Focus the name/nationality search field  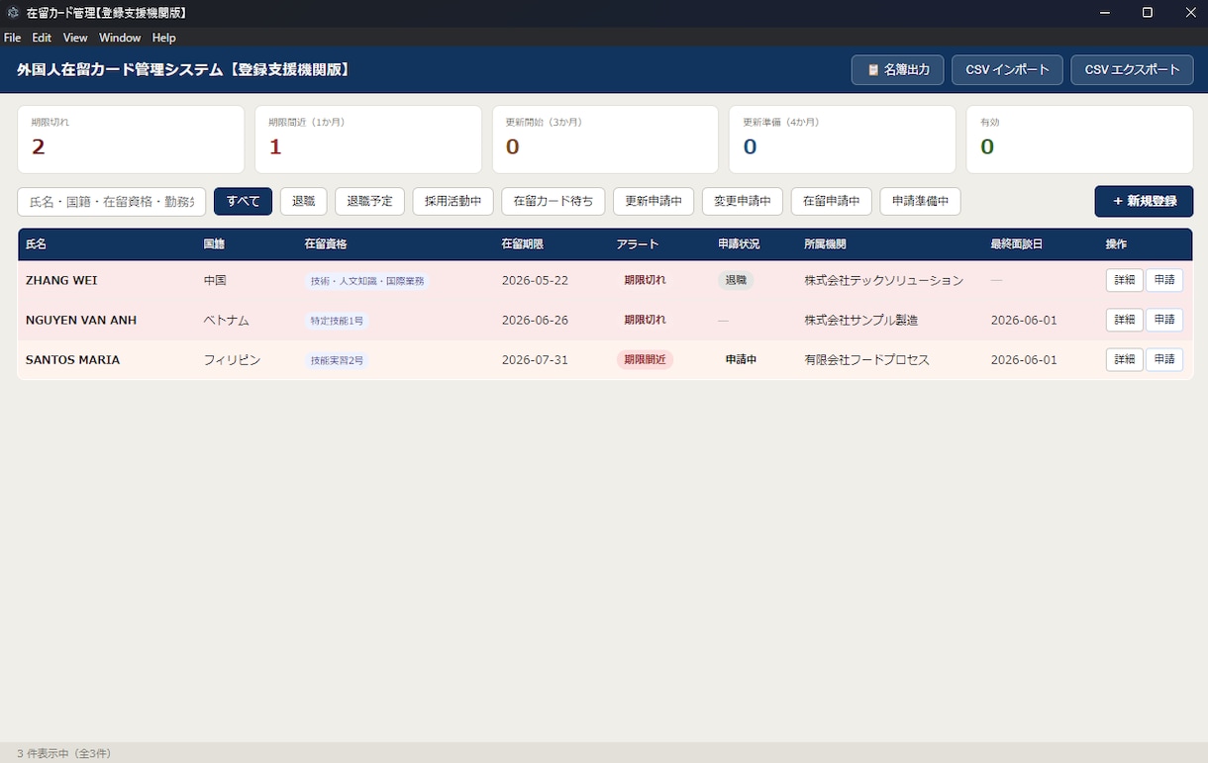[112, 201]
